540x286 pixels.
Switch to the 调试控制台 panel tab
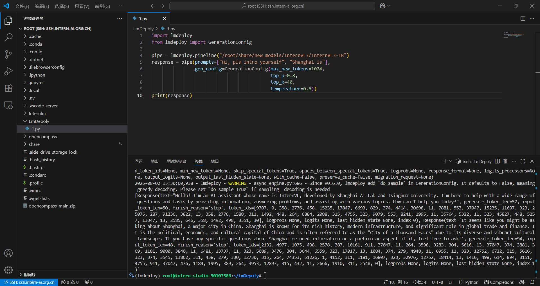(177, 161)
